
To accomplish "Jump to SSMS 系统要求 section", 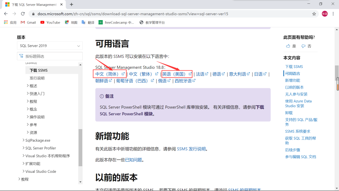I will click(x=298, y=131).
